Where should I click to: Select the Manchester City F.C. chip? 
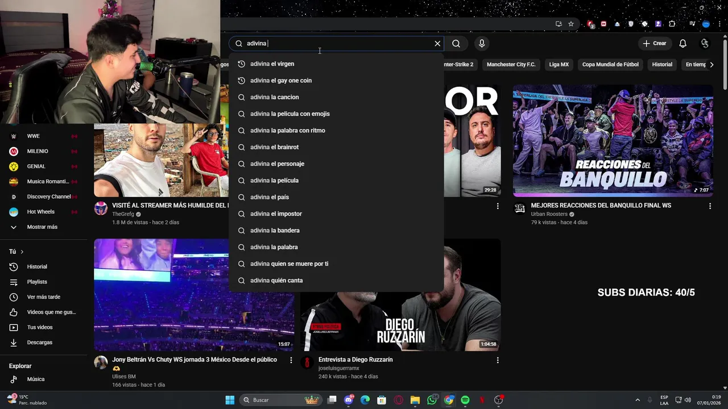(511, 65)
